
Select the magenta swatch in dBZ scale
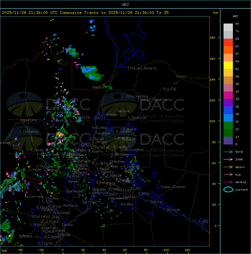228,95
